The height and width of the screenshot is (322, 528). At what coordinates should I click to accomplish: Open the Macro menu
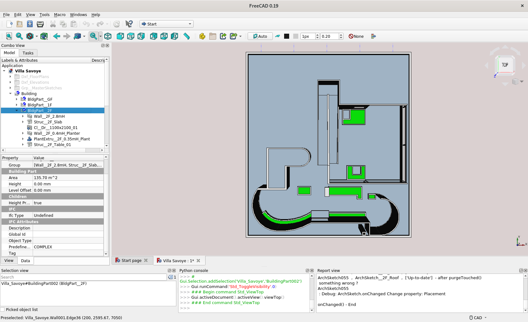coord(60,14)
